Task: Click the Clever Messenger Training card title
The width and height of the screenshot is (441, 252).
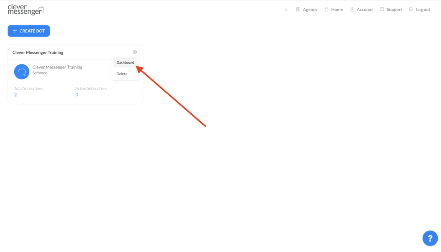Action: tap(38, 52)
